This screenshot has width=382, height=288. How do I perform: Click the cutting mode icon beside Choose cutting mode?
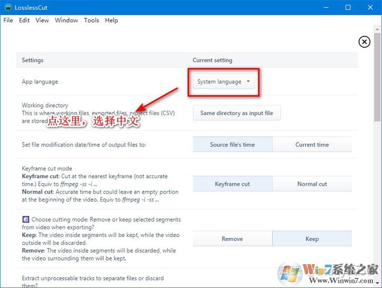tap(25, 220)
